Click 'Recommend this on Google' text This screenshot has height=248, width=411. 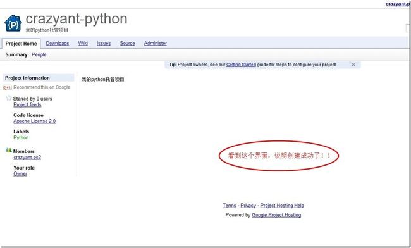click(x=42, y=87)
